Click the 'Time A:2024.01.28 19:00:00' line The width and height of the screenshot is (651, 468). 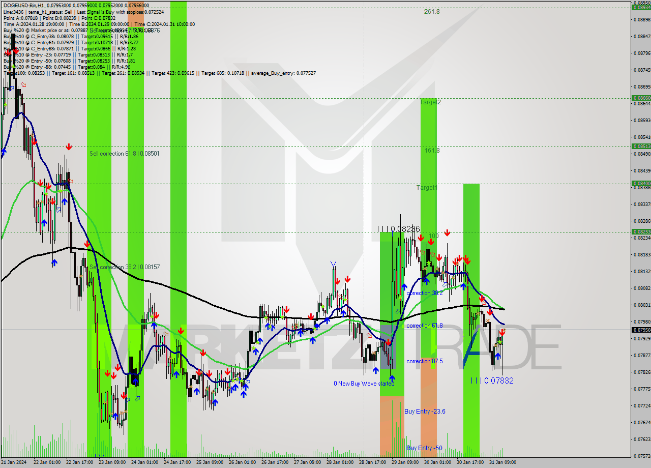click(x=99, y=24)
